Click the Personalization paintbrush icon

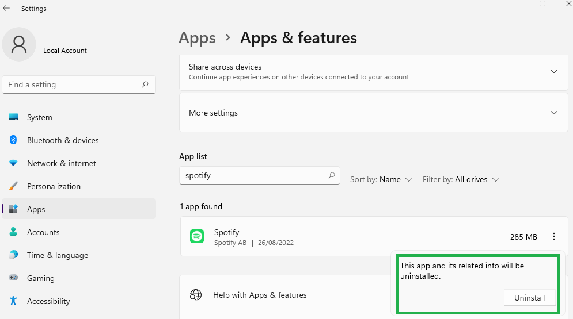coord(13,186)
